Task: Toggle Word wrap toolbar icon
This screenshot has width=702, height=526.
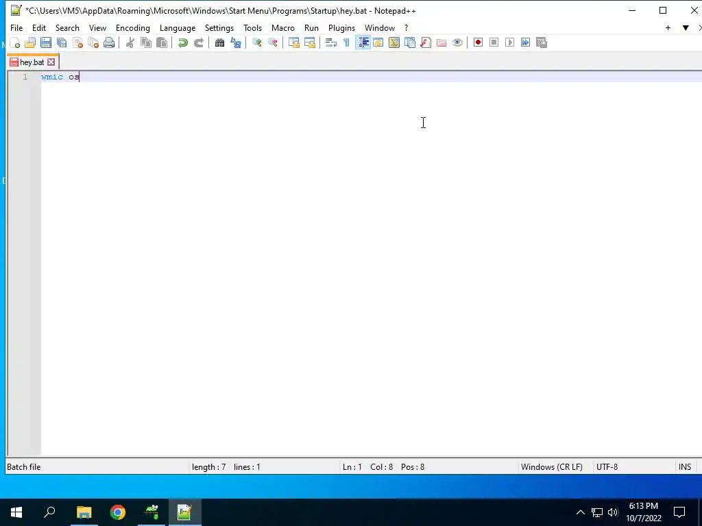Action: pyautogui.click(x=331, y=42)
